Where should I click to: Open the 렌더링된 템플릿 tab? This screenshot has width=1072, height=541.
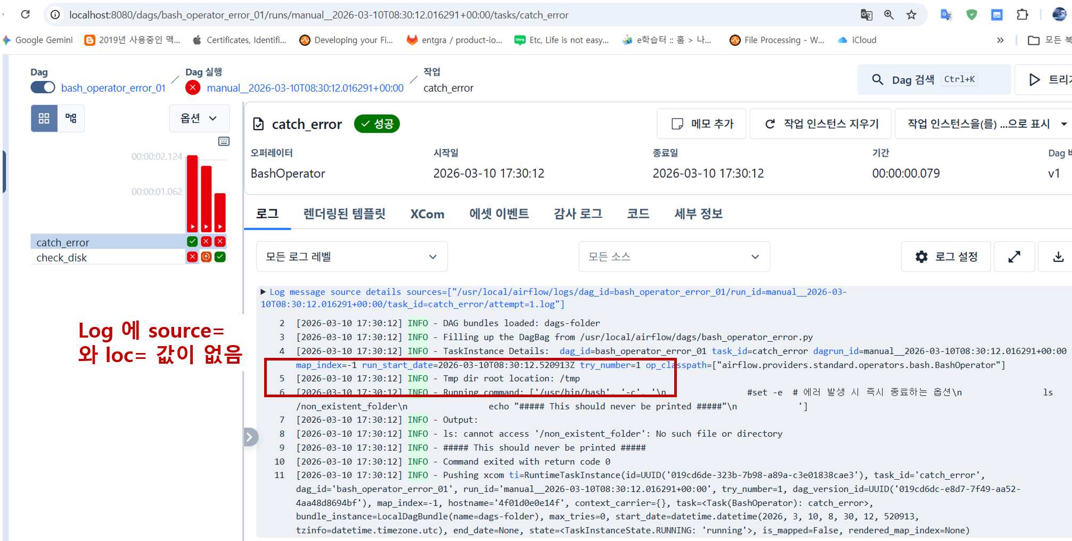[x=344, y=214]
